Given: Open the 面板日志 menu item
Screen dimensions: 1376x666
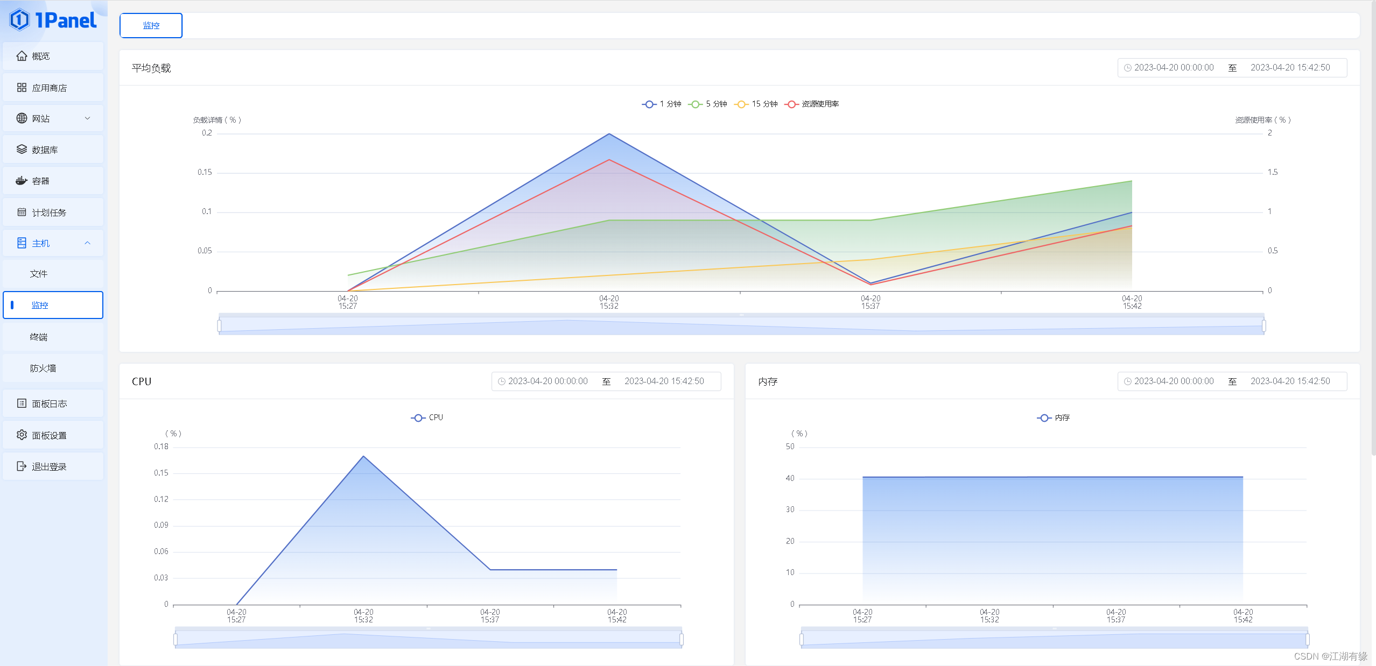Looking at the screenshot, I should (53, 403).
